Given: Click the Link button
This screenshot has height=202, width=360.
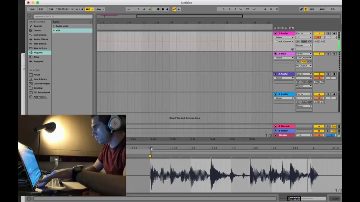Looking at the screenshot, I should [32, 9].
